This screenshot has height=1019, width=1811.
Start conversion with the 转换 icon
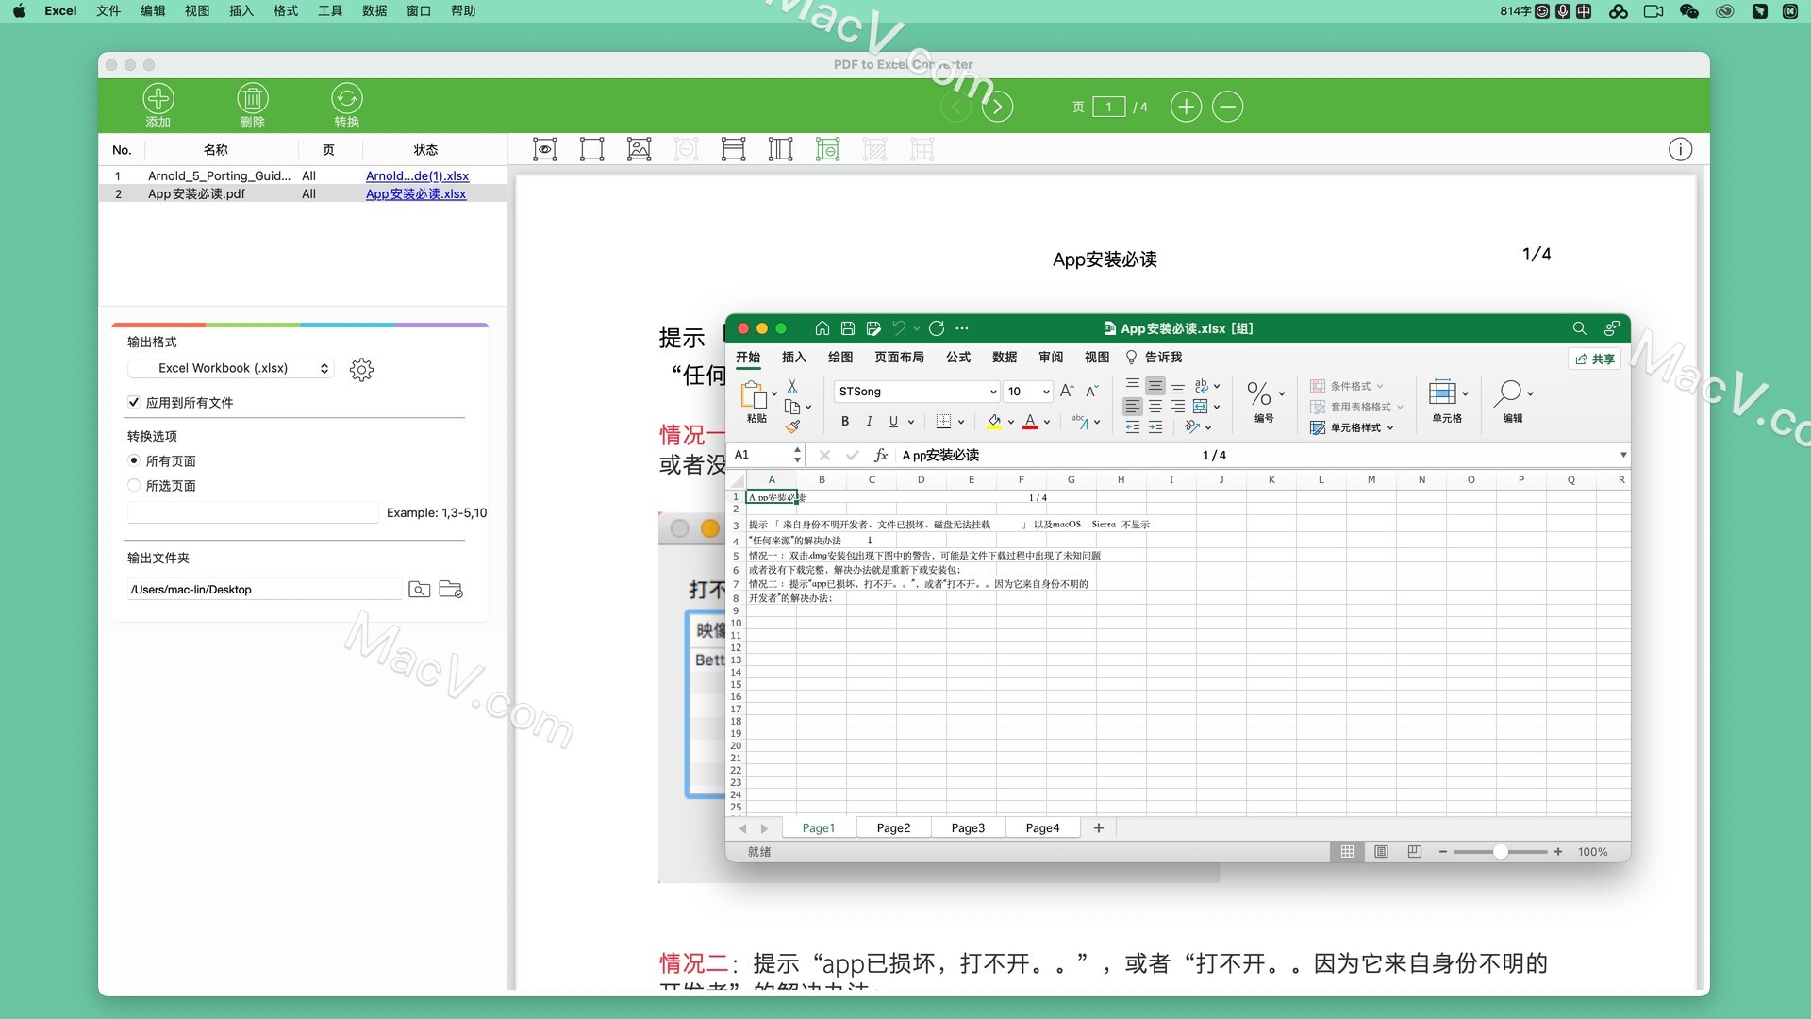point(346,99)
